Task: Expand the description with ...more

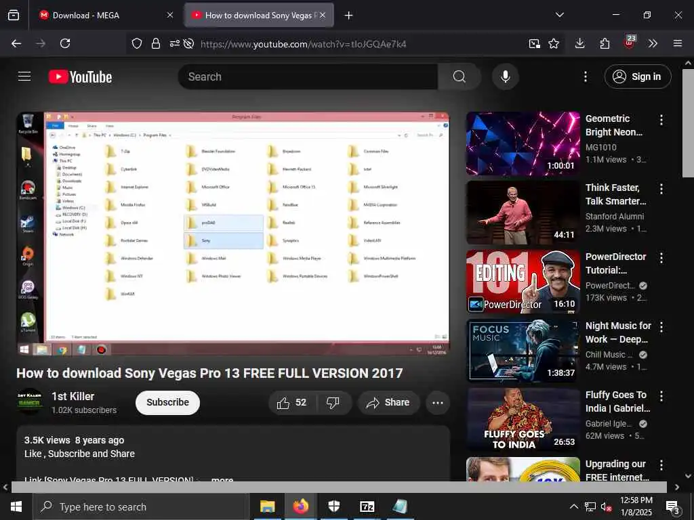Action: [222, 479]
